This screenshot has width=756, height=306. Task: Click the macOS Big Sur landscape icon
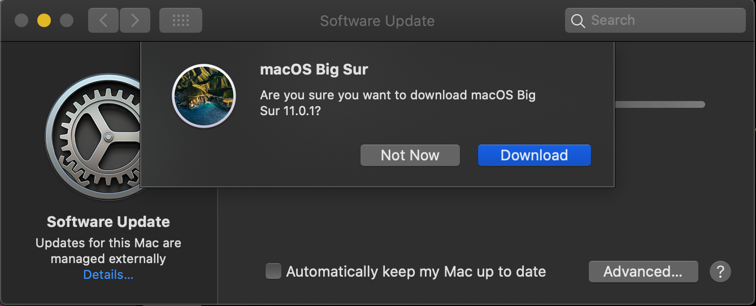(x=203, y=95)
